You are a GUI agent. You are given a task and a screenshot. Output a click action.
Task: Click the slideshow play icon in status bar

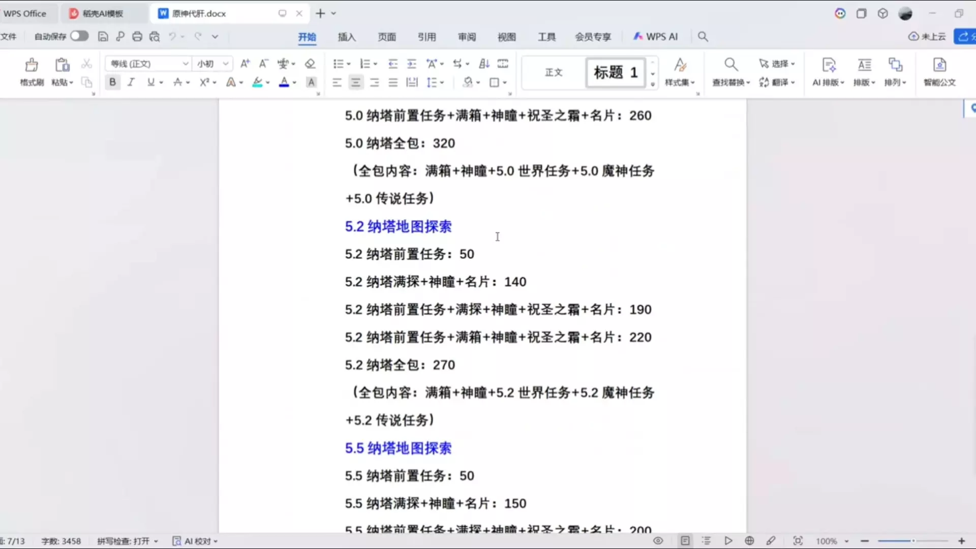coord(728,541)
